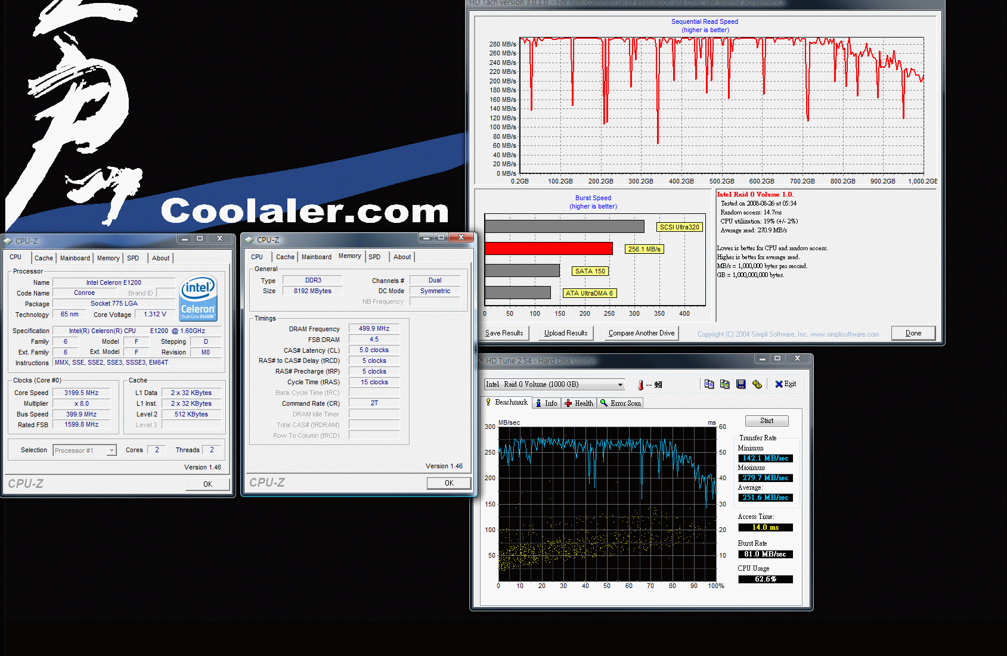Viewport: 1007px width, 656px height.
Task: Open About tab in left CPU-Z window
Action: tap(161, 258)
